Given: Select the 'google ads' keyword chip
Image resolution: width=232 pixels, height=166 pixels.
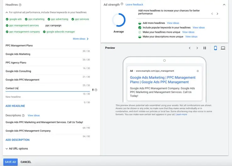Looking at the screenshot, I should (x=14, y=19).
